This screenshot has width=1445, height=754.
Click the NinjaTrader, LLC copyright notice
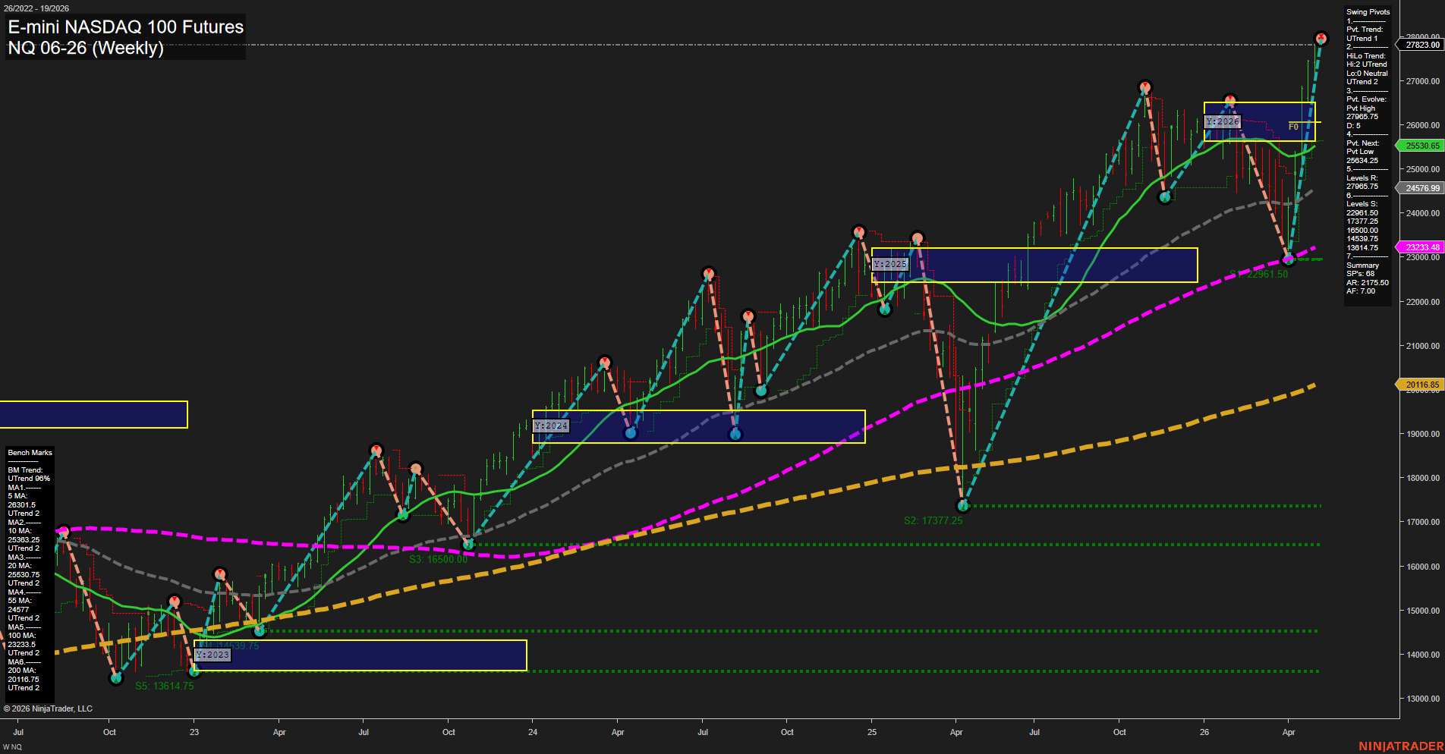pyautogui.click(x=48, y=708)
